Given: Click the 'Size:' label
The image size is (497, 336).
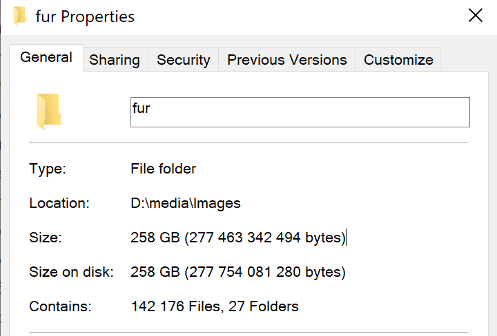Looking at the screenshot, I should tap(46, 238).
